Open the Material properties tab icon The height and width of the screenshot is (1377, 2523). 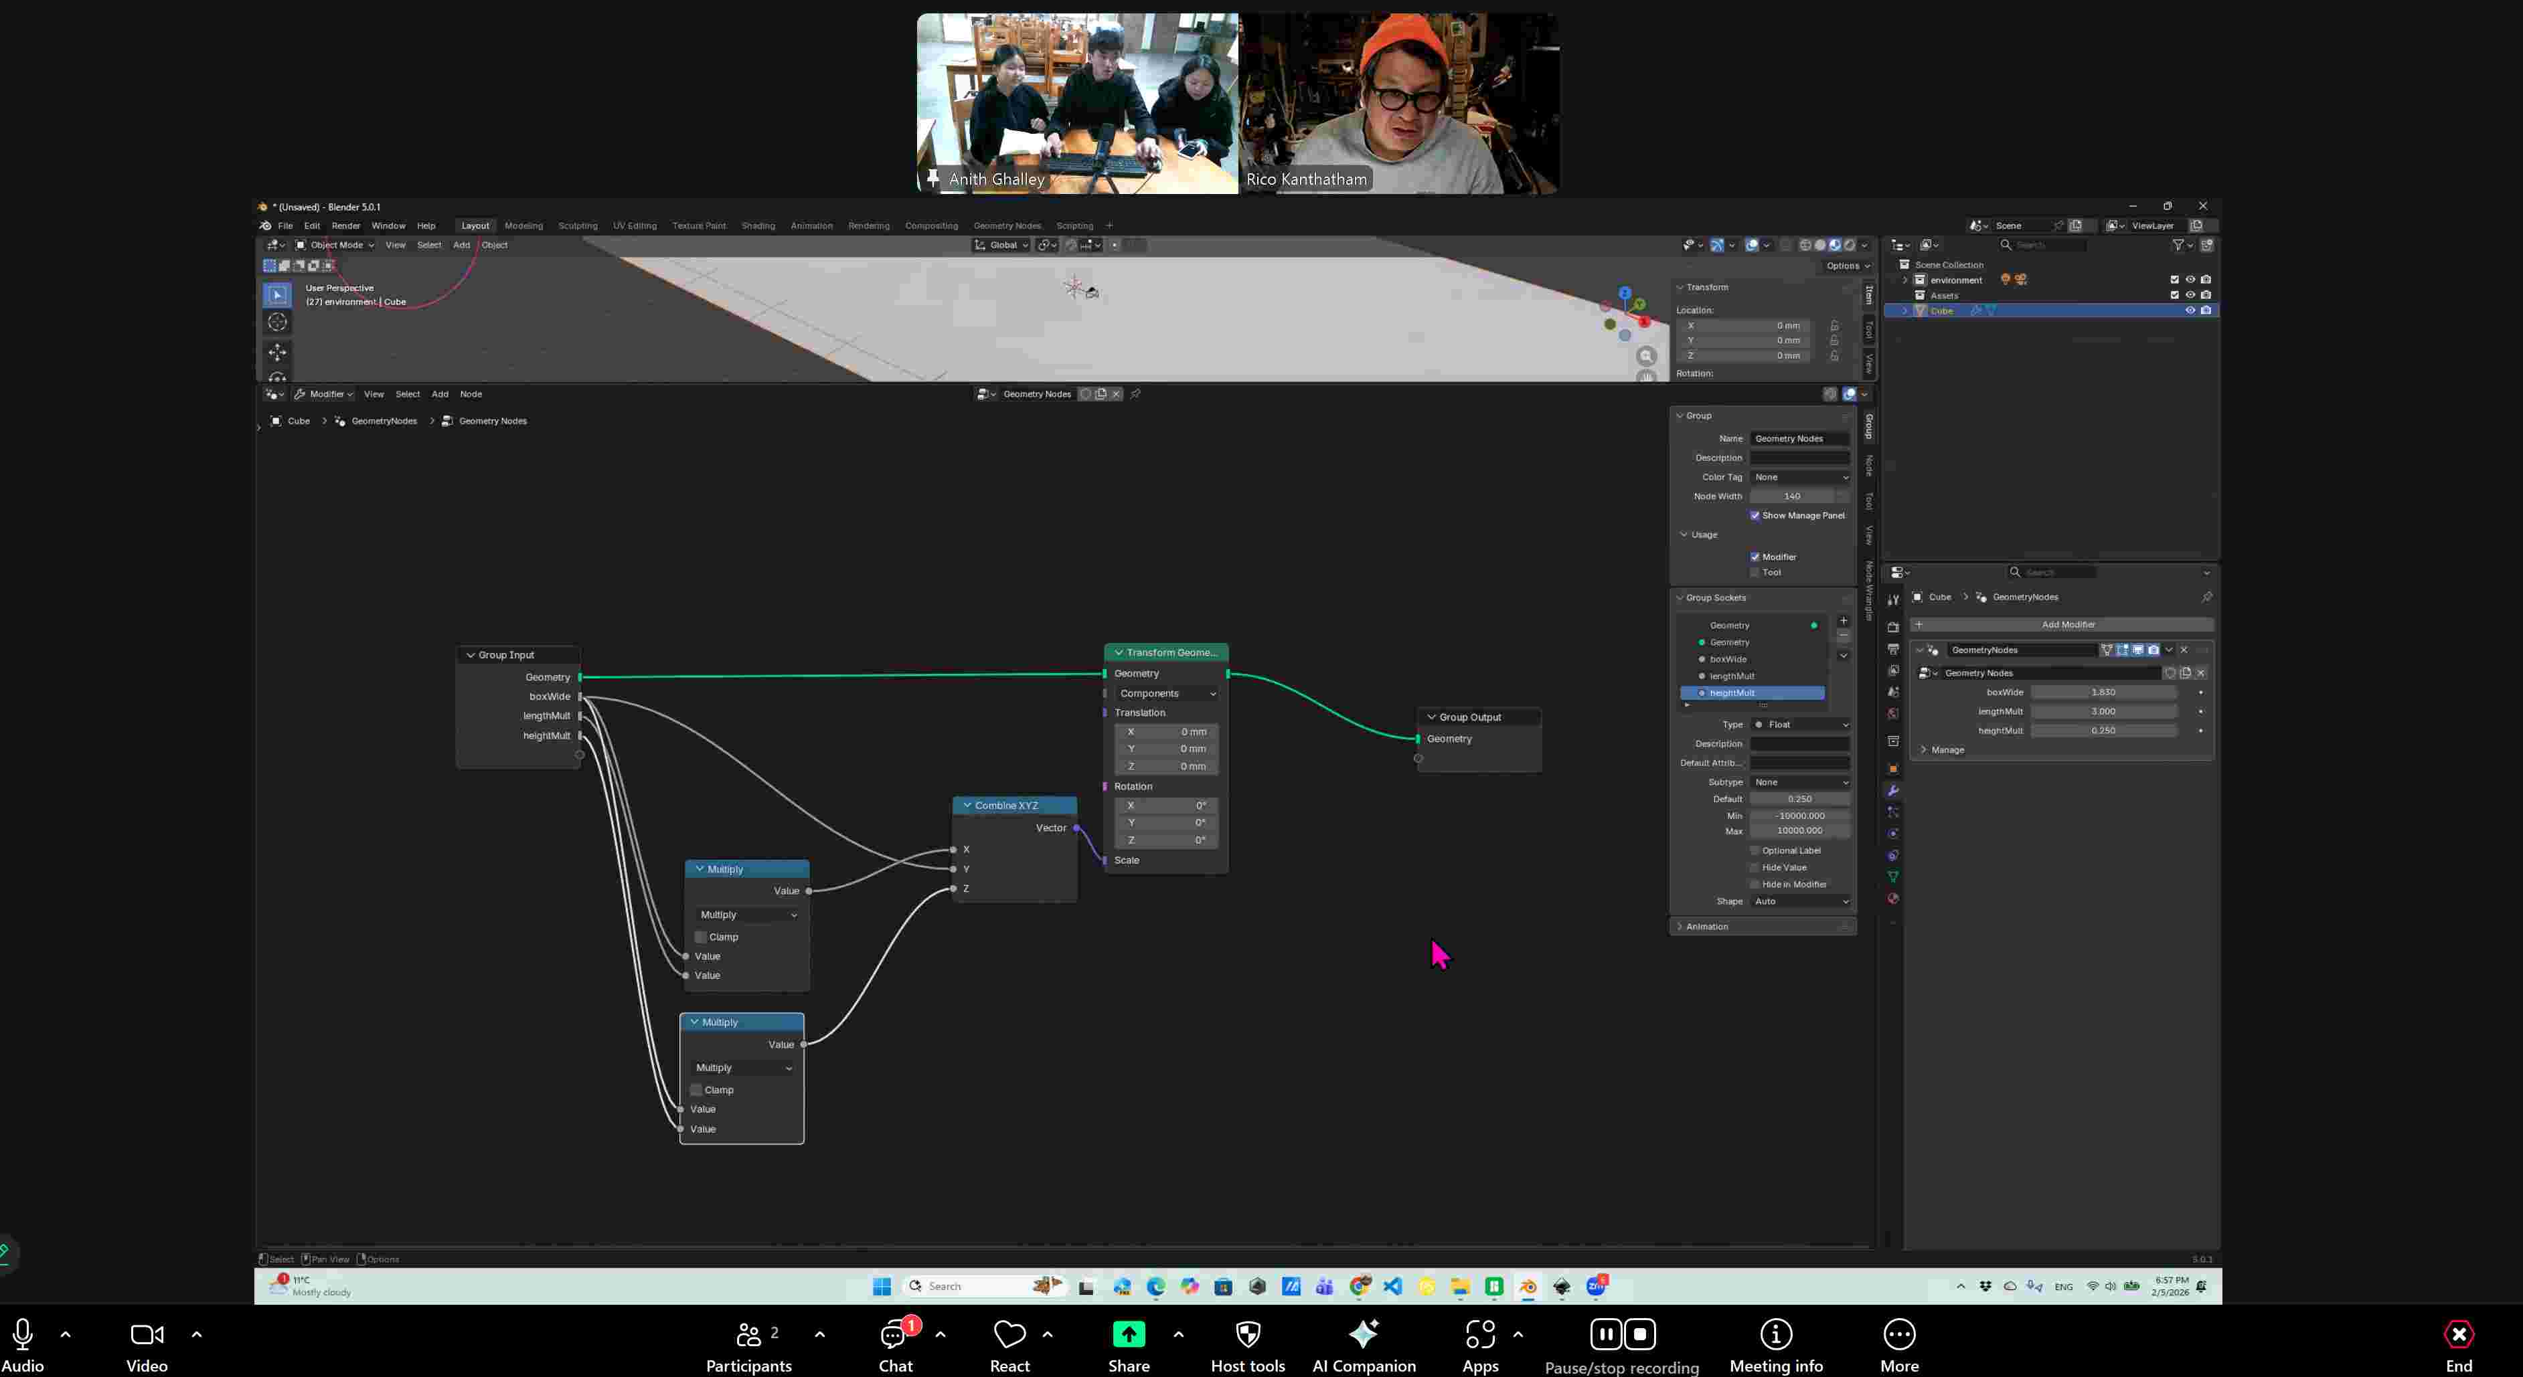tap(1892, 899)
